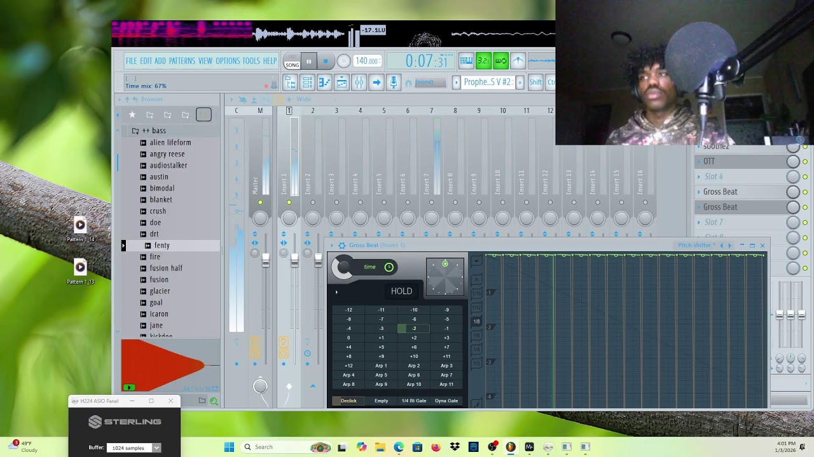Open the EDIT menu
814x457 pixels.
pyautogui.click(x=146, y=61)
